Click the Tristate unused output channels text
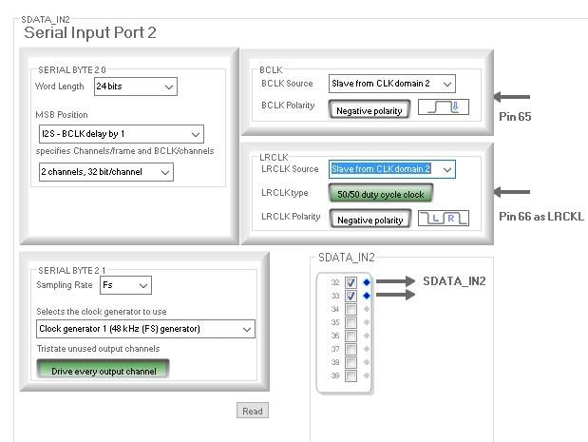The height and width of the screenshot is (442, 588). (98, 349)
